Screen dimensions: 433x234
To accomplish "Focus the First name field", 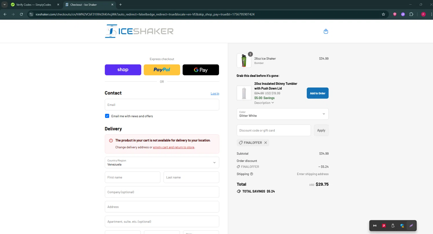I will [x=132, y=177].
